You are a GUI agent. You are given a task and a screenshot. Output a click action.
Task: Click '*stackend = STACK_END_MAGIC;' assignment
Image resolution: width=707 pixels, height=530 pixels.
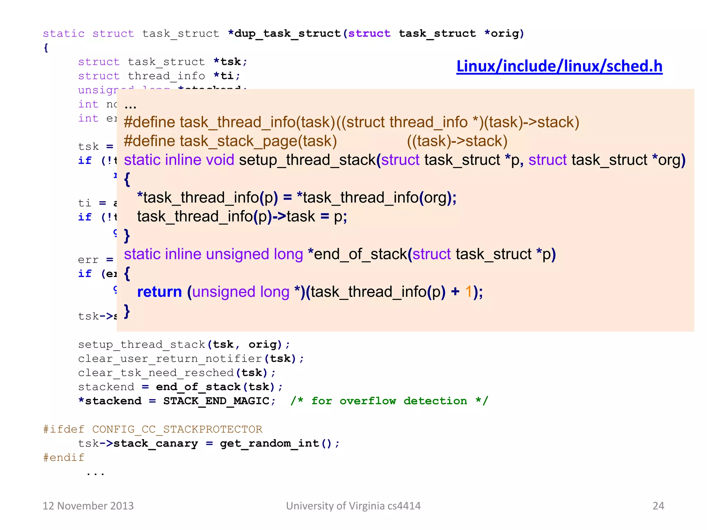(177, 401)
